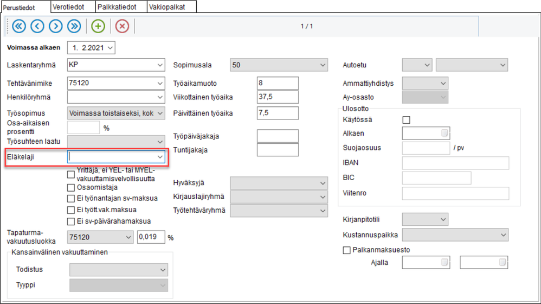The image size is (541, 304).
Task: Tick the Yrittäjä, ei YEL- tai MYEL checkbox
Action: point(70,174)
